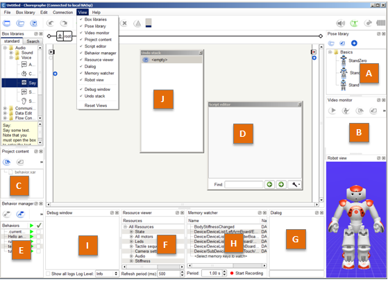Click the Period stepper in Memory watcher
Viewport: 388px width, 284px height.
pos(224,273)
